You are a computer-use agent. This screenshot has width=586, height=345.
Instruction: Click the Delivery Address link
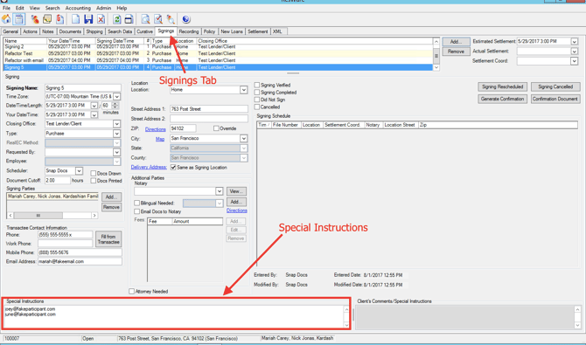[x=149, y=168]
